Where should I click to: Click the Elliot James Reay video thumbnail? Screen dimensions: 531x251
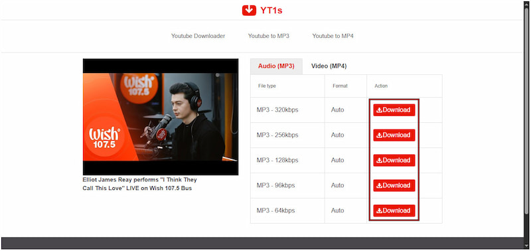click(161, 117)
